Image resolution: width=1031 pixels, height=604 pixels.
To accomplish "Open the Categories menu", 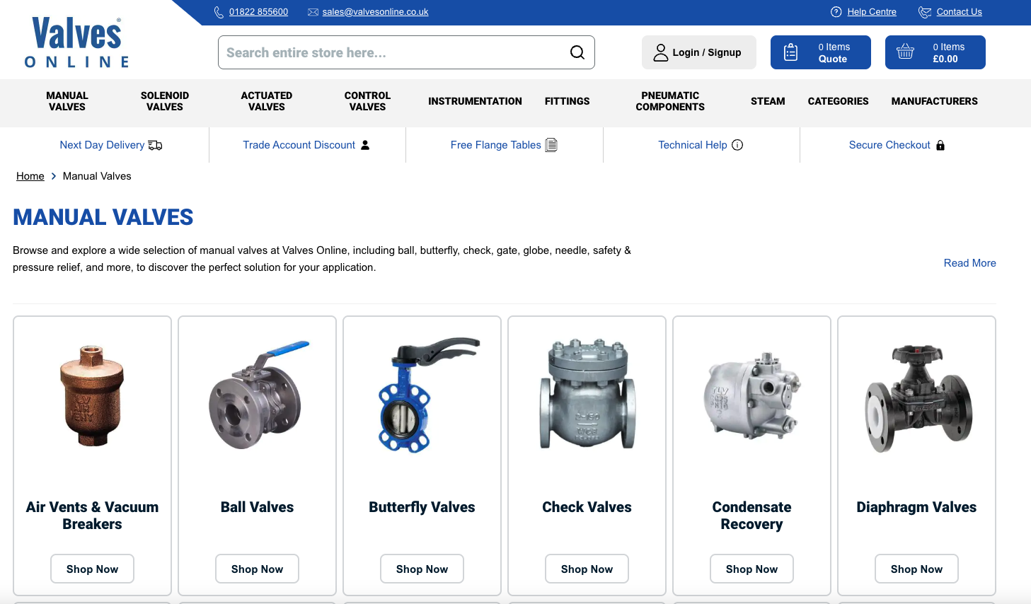I will (x=838, y=101).
